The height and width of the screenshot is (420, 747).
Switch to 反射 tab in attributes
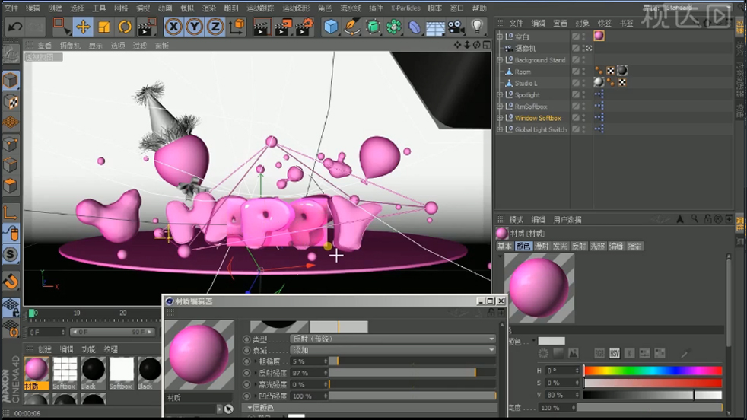coord(579,246)
